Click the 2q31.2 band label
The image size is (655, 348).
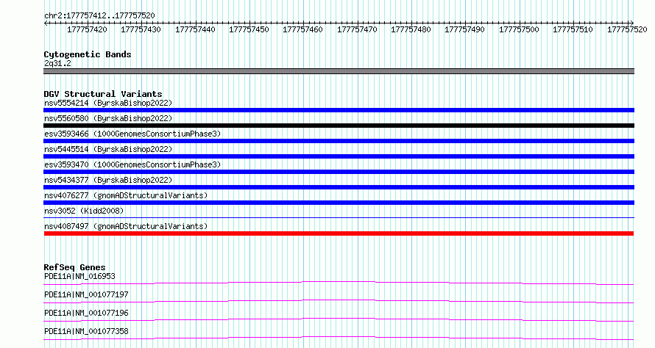[57, 63]
